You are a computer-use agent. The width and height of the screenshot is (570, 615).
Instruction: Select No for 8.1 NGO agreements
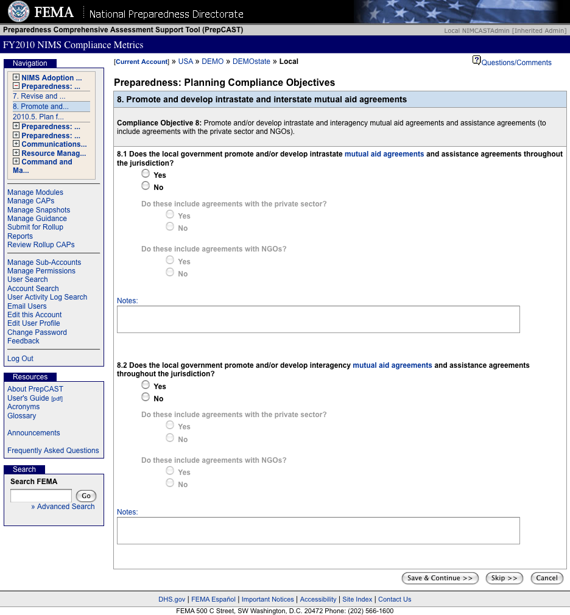tap(170, 272)
